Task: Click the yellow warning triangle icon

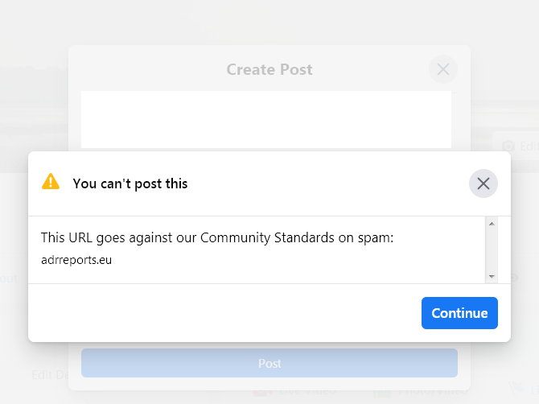Action: [51, 182]
